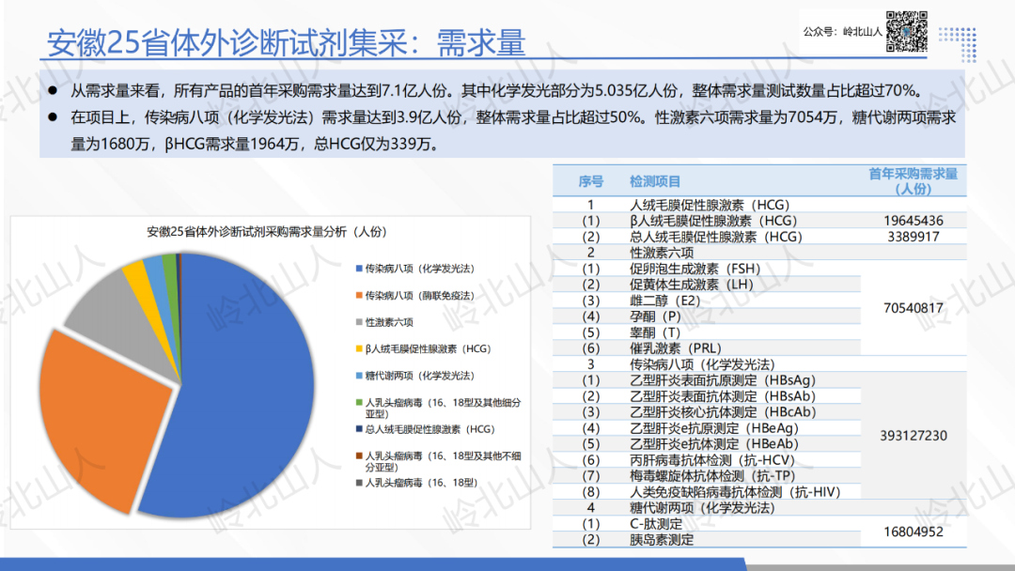Image resolution: width=1015 pixels, height=571 pixels.
Task: Click the value 19645436
Action: coord(913,221)
